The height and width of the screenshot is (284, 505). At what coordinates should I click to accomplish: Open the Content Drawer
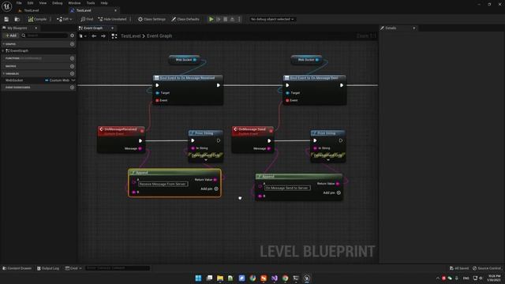[x=17, y=268]
